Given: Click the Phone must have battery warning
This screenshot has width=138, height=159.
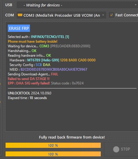Looking at the screenshot, I should pyautogui.click(x=33, y=42).
